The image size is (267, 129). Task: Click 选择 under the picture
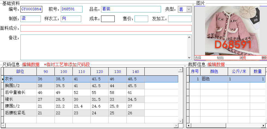[198, 58]
